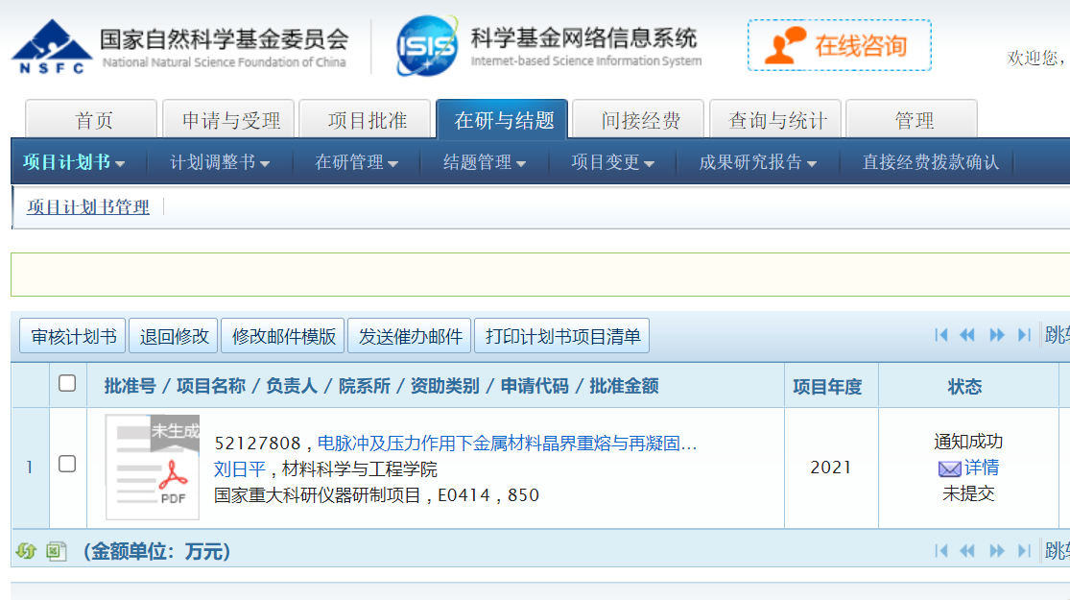The image size is (1070, 600).
Task: Switch to the 申请与受理 tab
Action: click(231, 121)
